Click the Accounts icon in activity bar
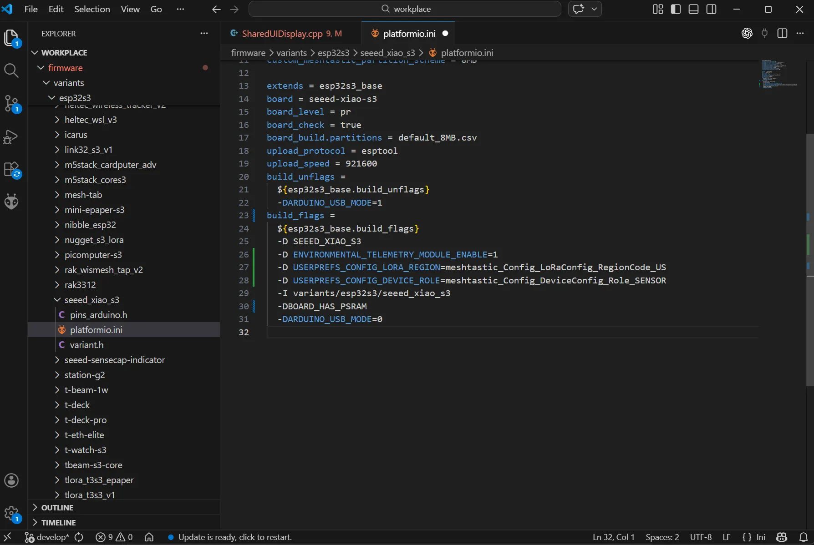 [x=11, y=480]
